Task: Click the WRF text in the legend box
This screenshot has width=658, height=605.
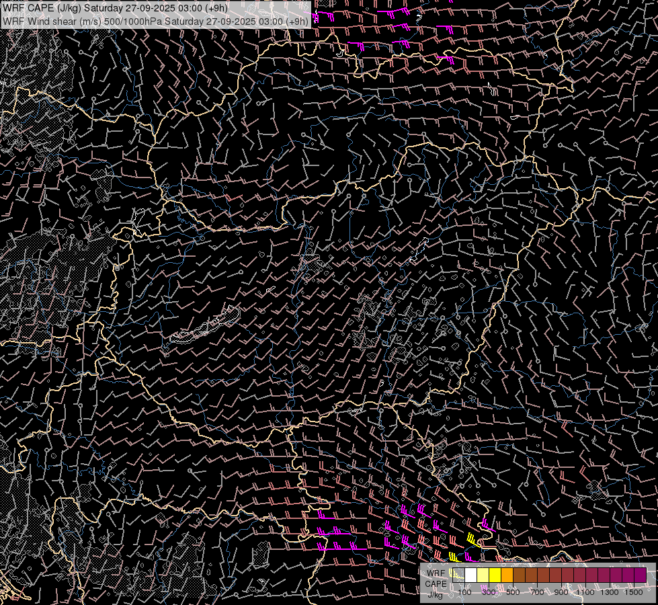Action: pyautogui.click(x=436, y=573)
